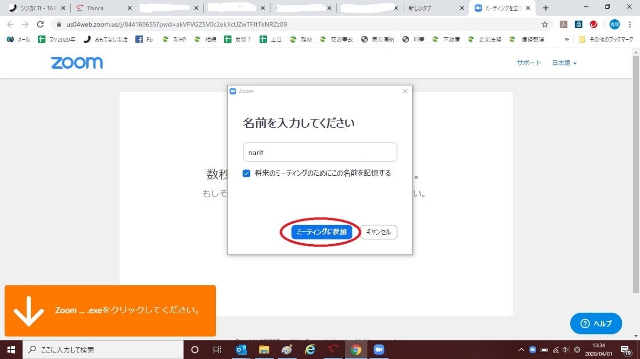Open the その他のブックマーク folder
This screenshot has height=359, width=640.
coord(606,39)
